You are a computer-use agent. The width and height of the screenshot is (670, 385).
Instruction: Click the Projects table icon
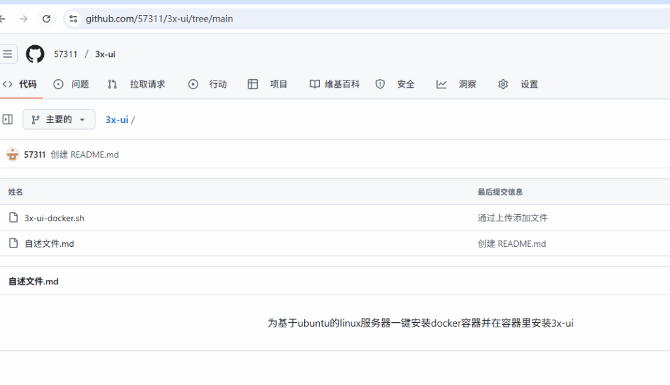pos(253,84)
